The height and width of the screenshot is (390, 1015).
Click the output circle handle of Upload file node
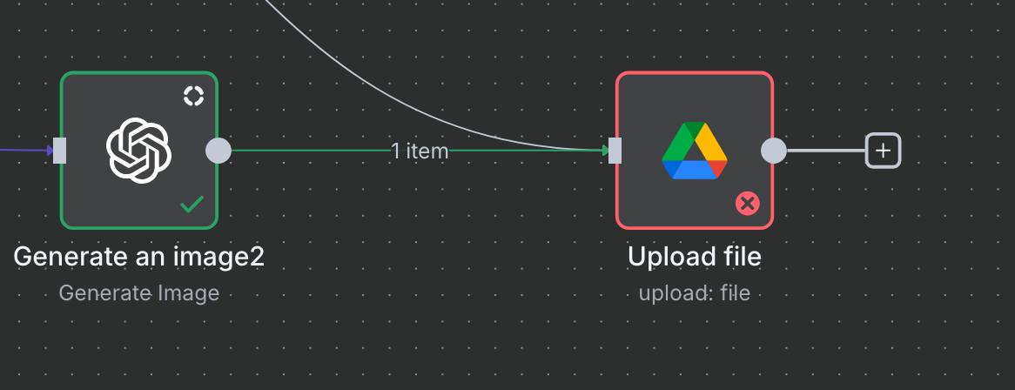774,151
